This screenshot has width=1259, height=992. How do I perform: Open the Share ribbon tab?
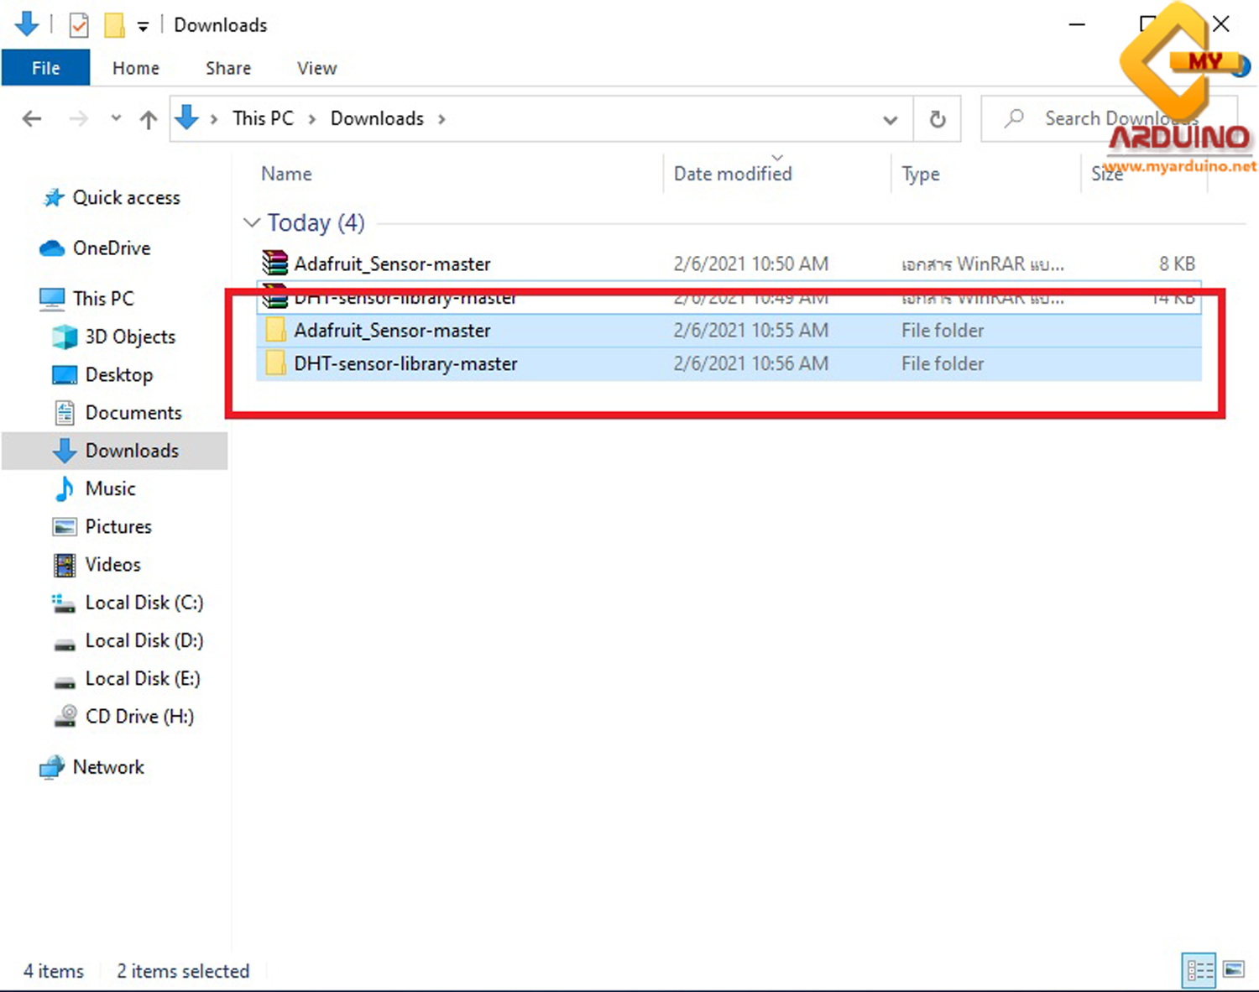pos(227,68)
